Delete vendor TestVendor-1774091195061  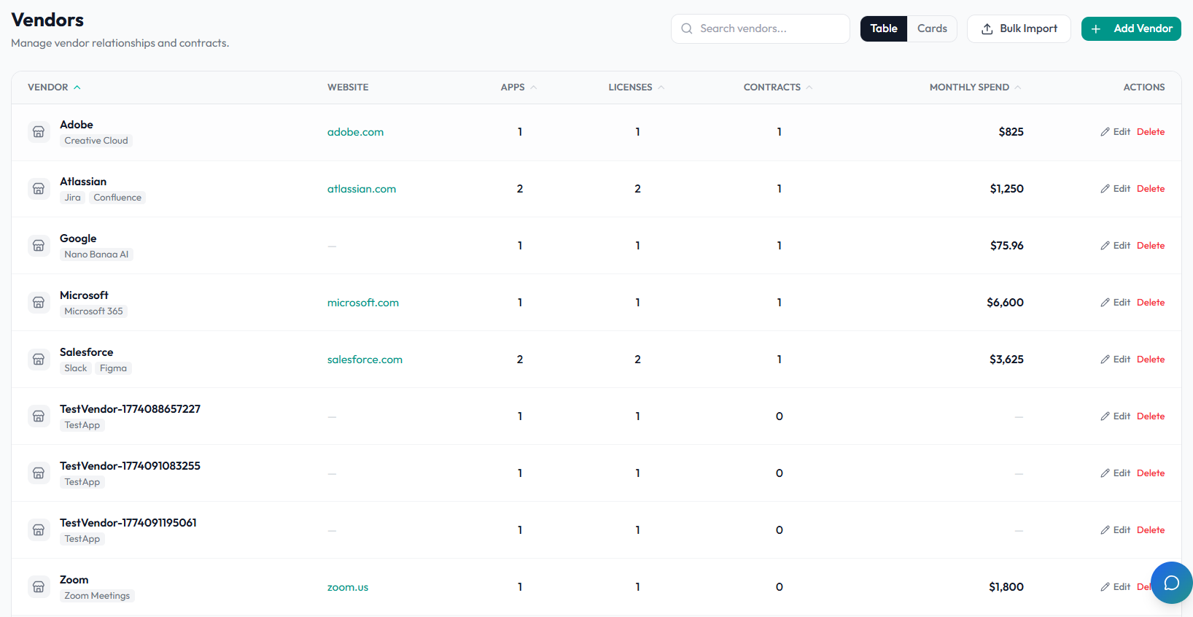pyautogui.click(x=1151, y=530)
